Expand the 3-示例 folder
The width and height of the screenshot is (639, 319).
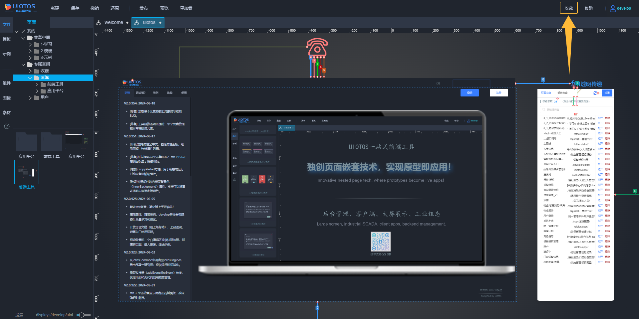30,58
